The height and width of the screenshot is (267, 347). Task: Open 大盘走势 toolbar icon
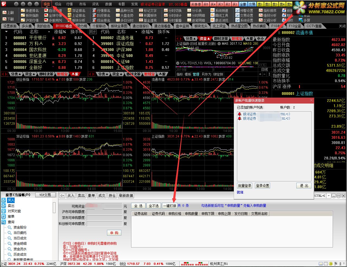tap(125, 15)
